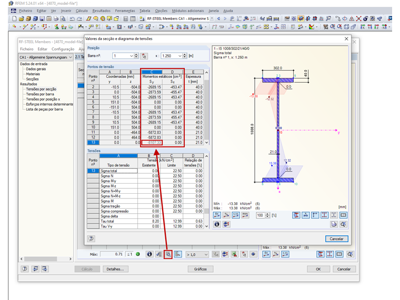The image size is (400, 300).
Task: Click the Detalhes... button
Action: pyautogui.click(x=115, y=269)
